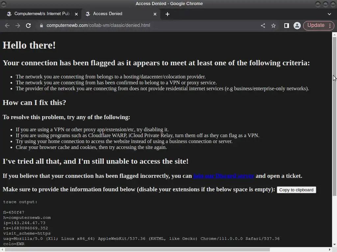Click the 'trace output:' label
Image resolution: width=337 pixels, height=252 pixels.
coord(20,202)
